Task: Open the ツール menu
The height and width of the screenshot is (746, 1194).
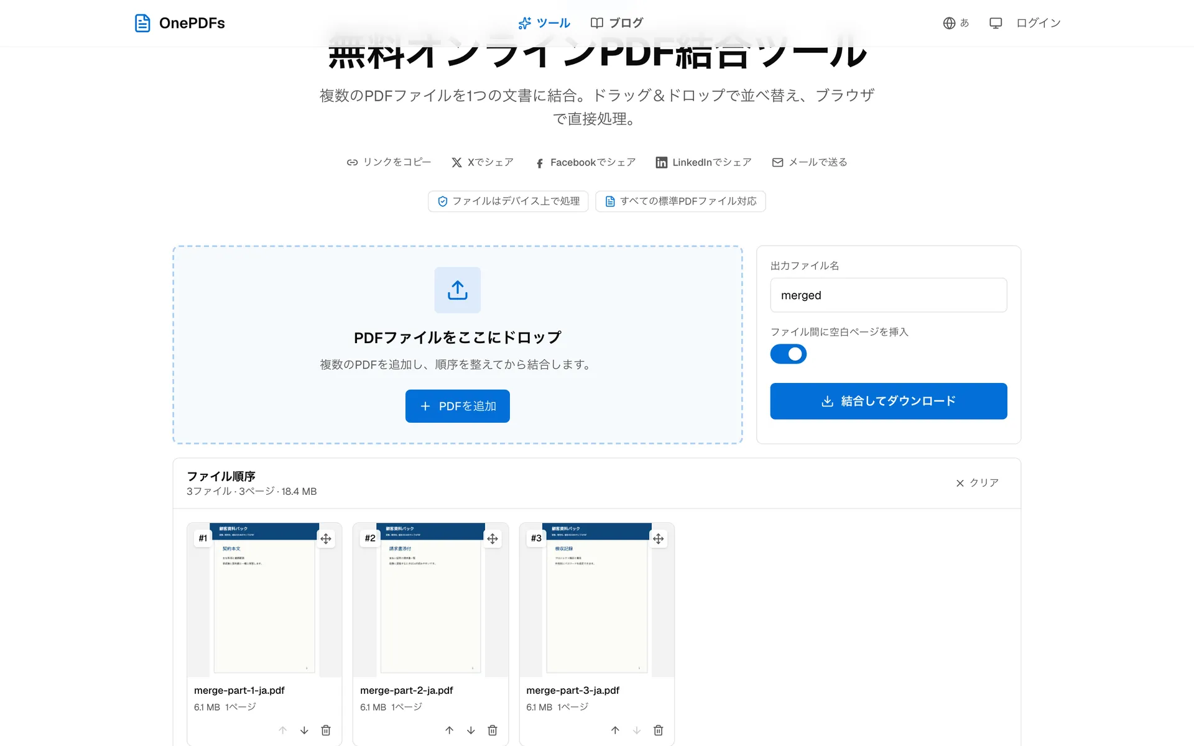Action: 544,23
